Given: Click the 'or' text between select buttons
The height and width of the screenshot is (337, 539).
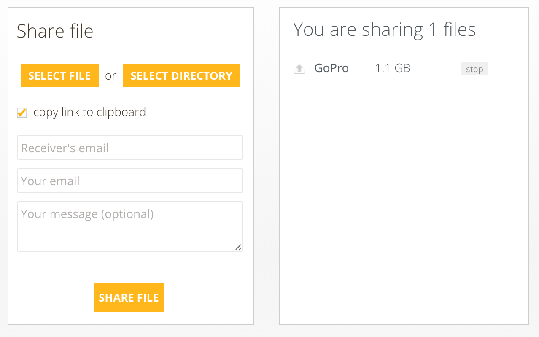Looking at the screenshot, I should [110, 76].
